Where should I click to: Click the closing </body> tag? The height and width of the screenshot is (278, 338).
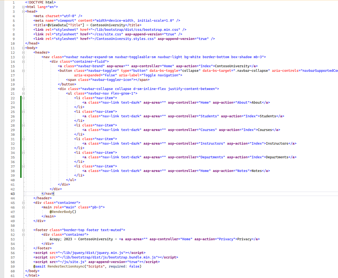click(x=32, y=271)
